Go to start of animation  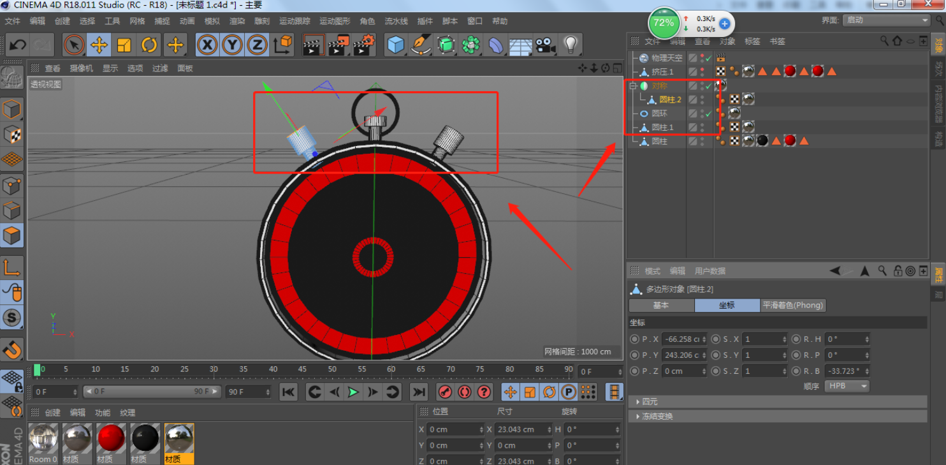(288, 392)
